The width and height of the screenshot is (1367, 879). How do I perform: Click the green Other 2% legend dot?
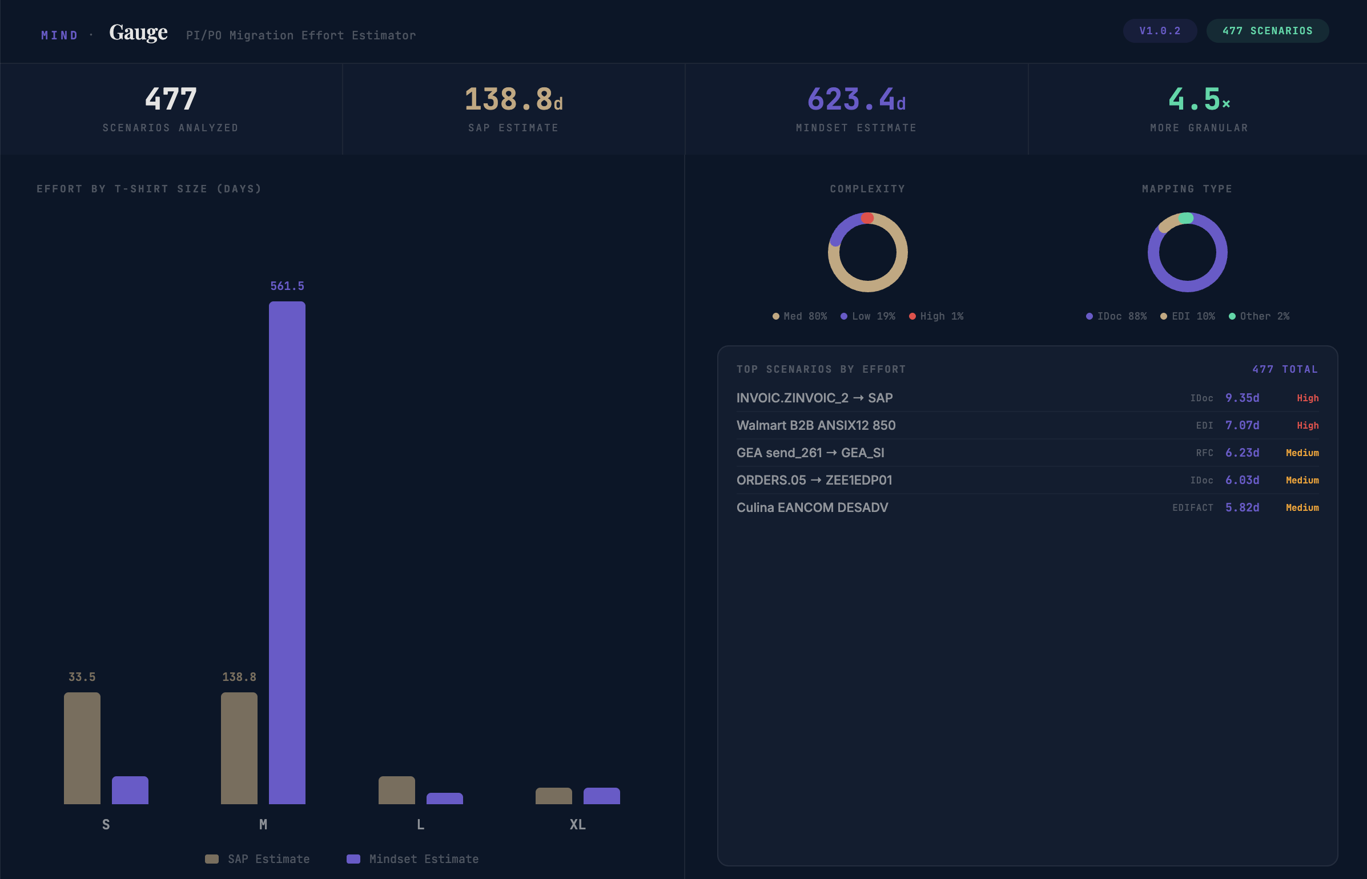pos(1232,316)
